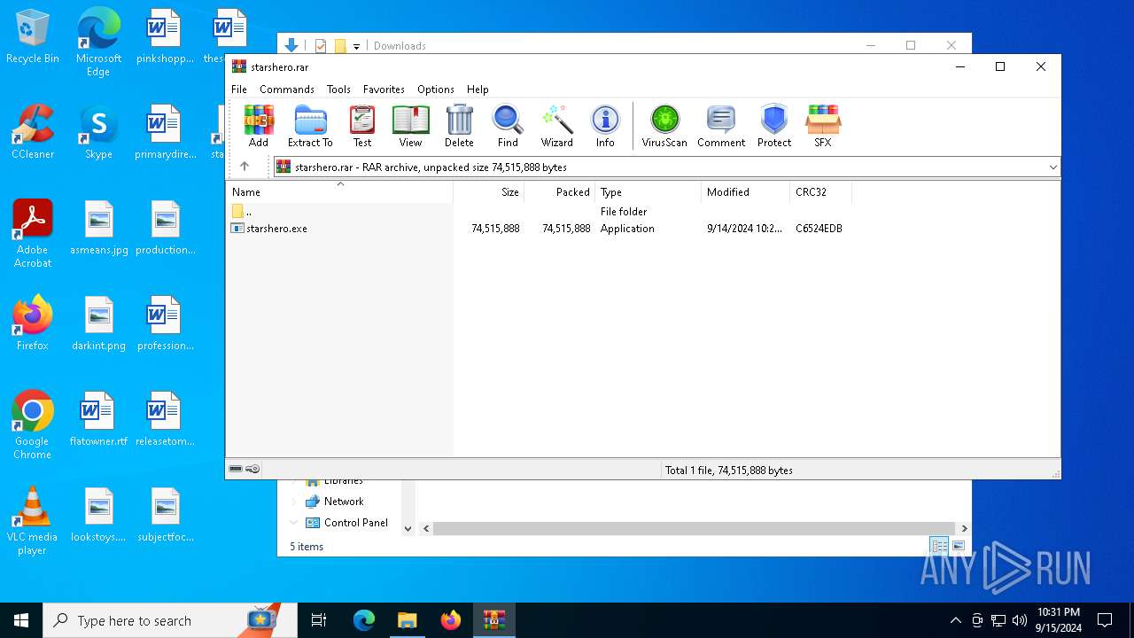1134x638 pixels.
Task: Select Network in Downloads window tree
Action: tap(344, 502)
